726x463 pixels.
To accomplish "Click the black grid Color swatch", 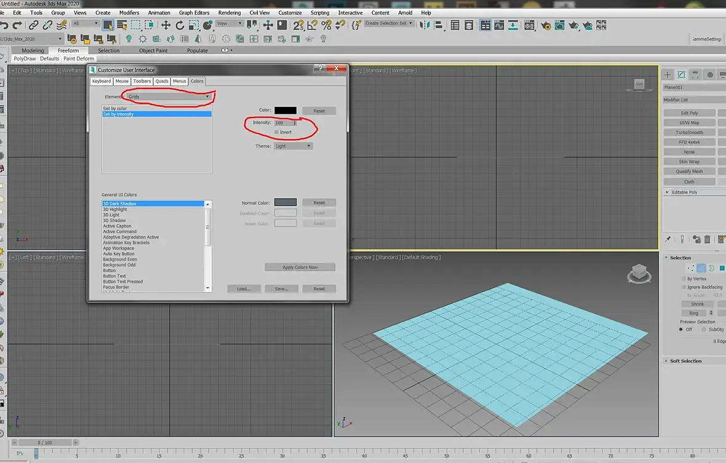I will (285, 111).
